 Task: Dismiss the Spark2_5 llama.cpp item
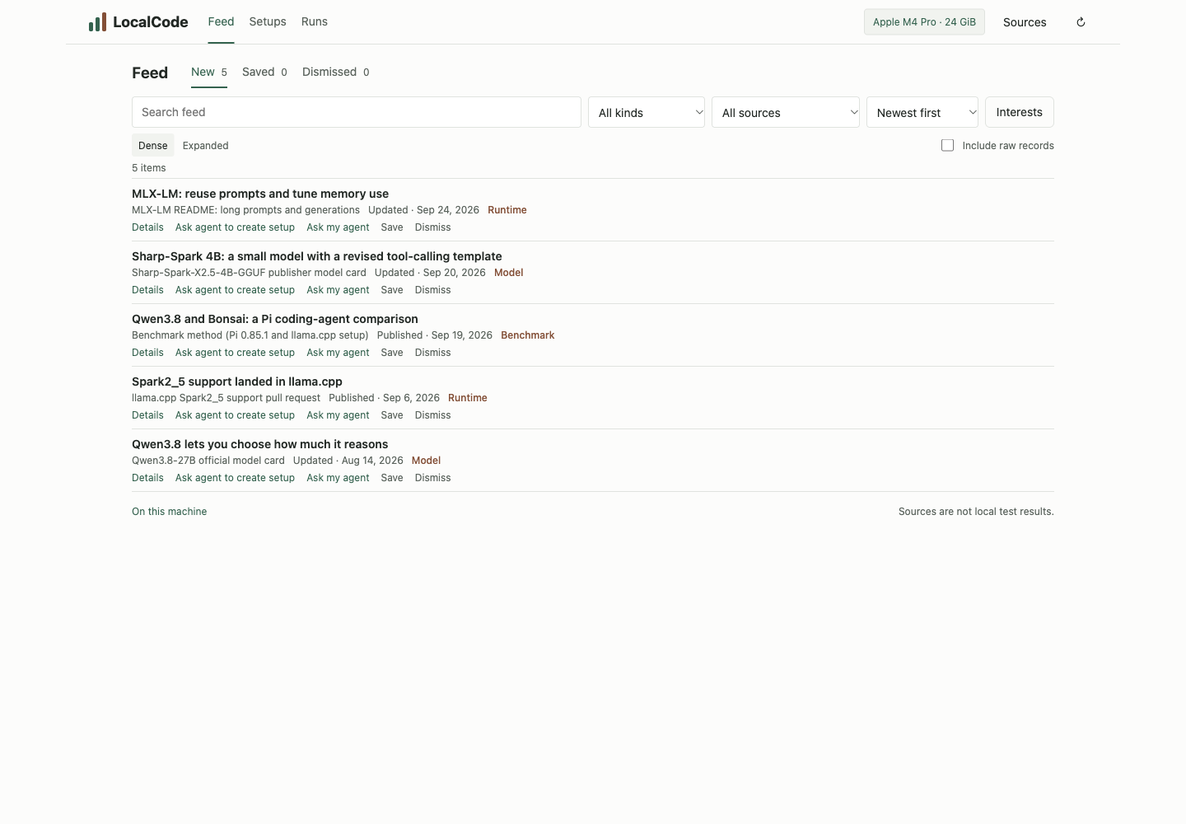coord(433,415)
